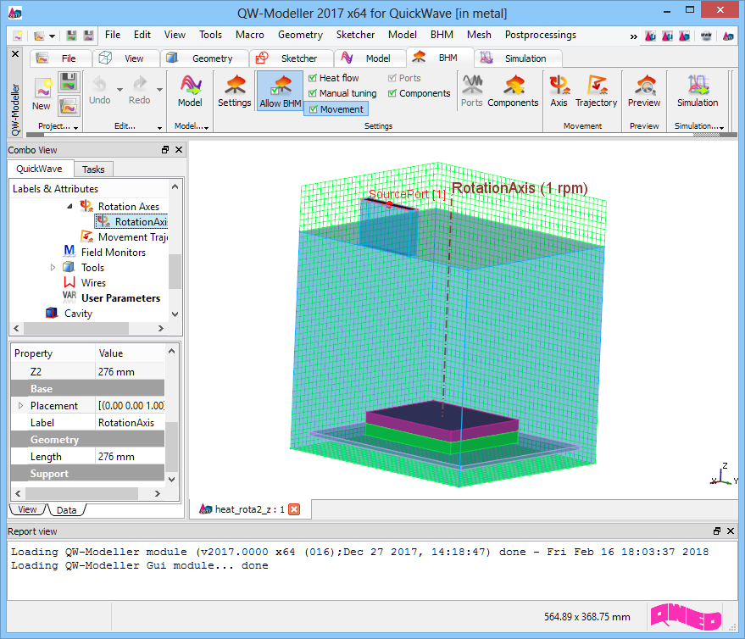This screenshot has width=745, height=639.
Task: Click the Model ribbon icon
Action: coord(190,92)
